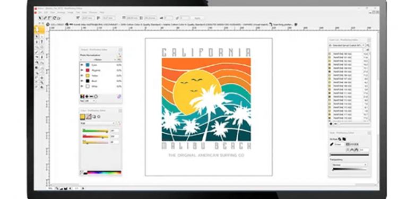This screenshot has height=199, width=398.
Task: Click the link/chain icon in options bar
Action: click(177, 18)
